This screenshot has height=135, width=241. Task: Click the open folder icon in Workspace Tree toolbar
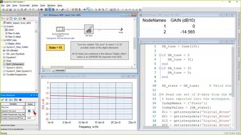(7, 19)
